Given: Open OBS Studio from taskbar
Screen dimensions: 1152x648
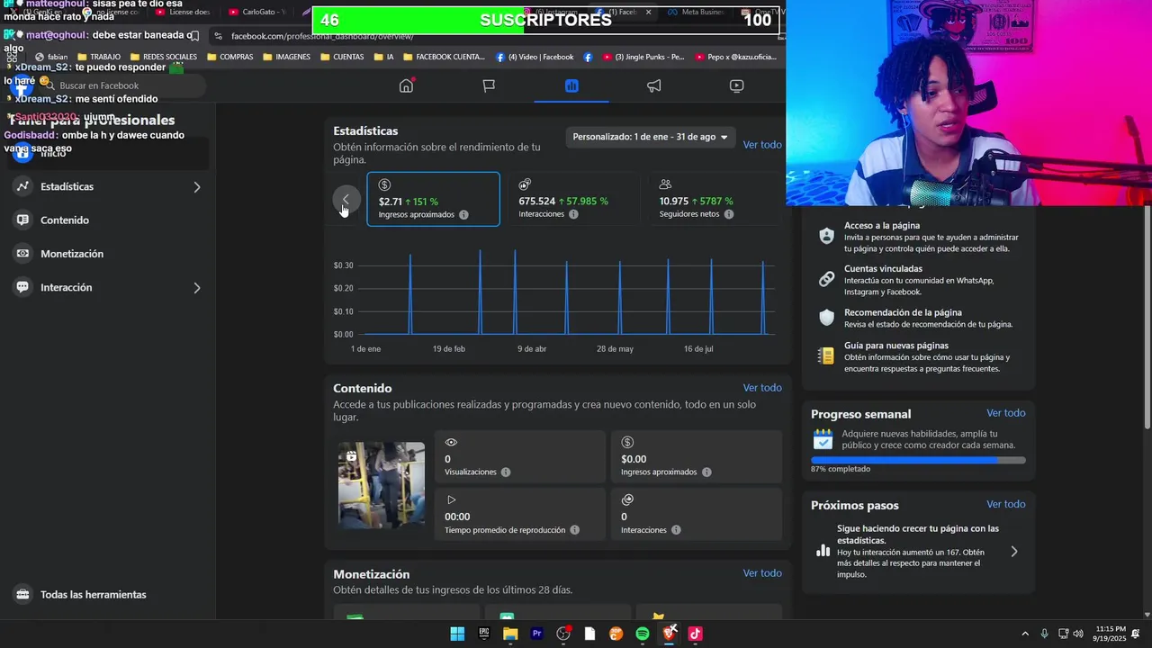Looking at the screenshot, I should click(563, 634).
